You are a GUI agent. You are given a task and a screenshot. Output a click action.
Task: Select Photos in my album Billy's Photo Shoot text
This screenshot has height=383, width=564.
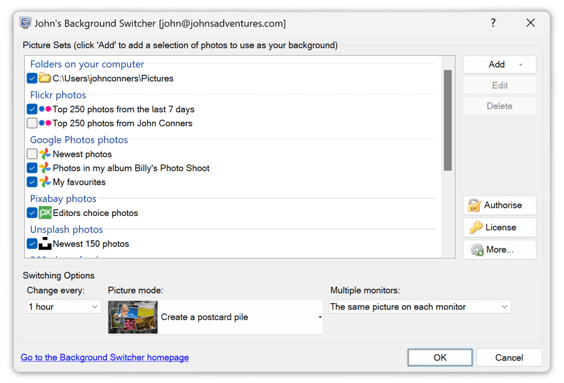(131, 168)
